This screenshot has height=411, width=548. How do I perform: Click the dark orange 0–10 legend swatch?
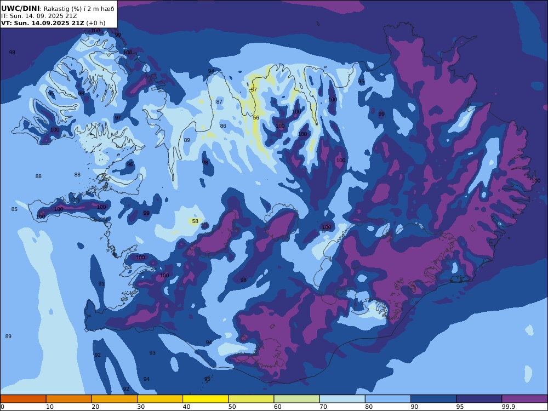[23, 399]
